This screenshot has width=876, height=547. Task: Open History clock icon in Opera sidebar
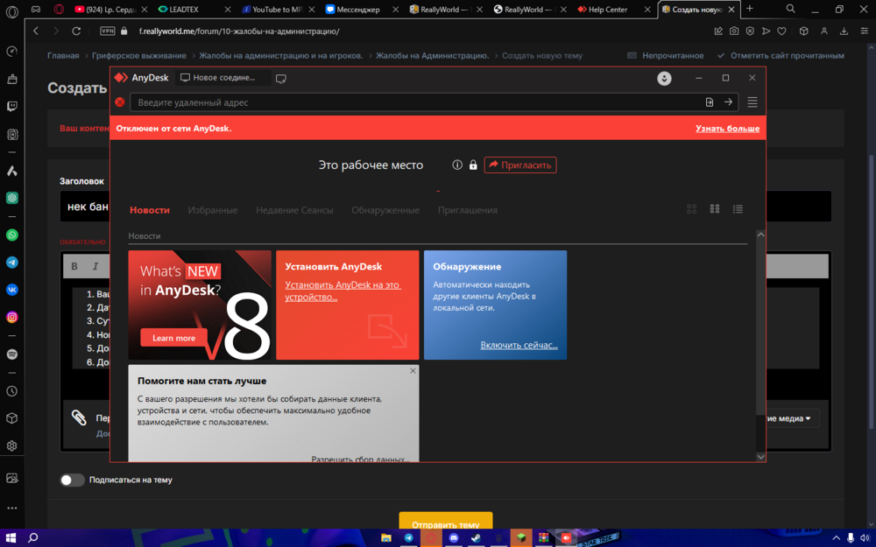coord(11,391)
